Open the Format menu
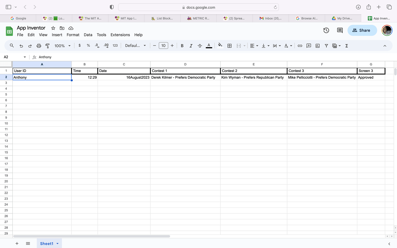 [x=73, y=35]
